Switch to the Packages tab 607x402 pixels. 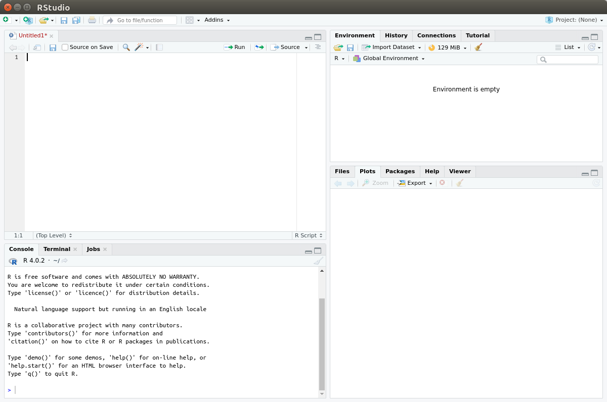coord(400,172)
